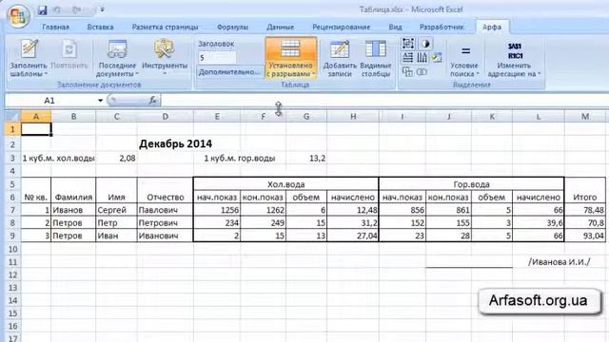This screenshot has height=342, width=609.
Task: Open the Формулы ribbon tab
Action: click(x=232, y=28)
